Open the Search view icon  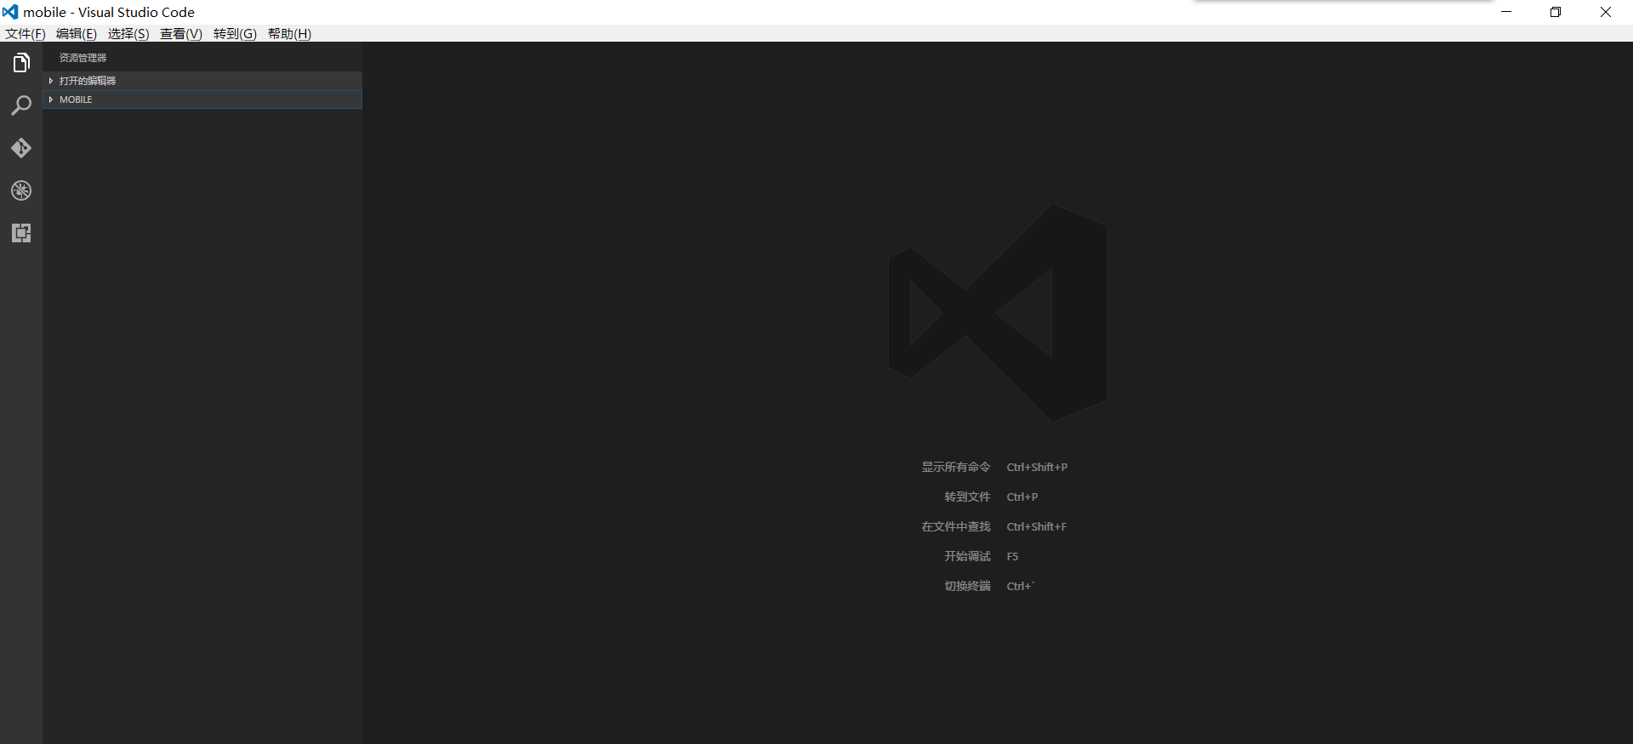point(21,105)
